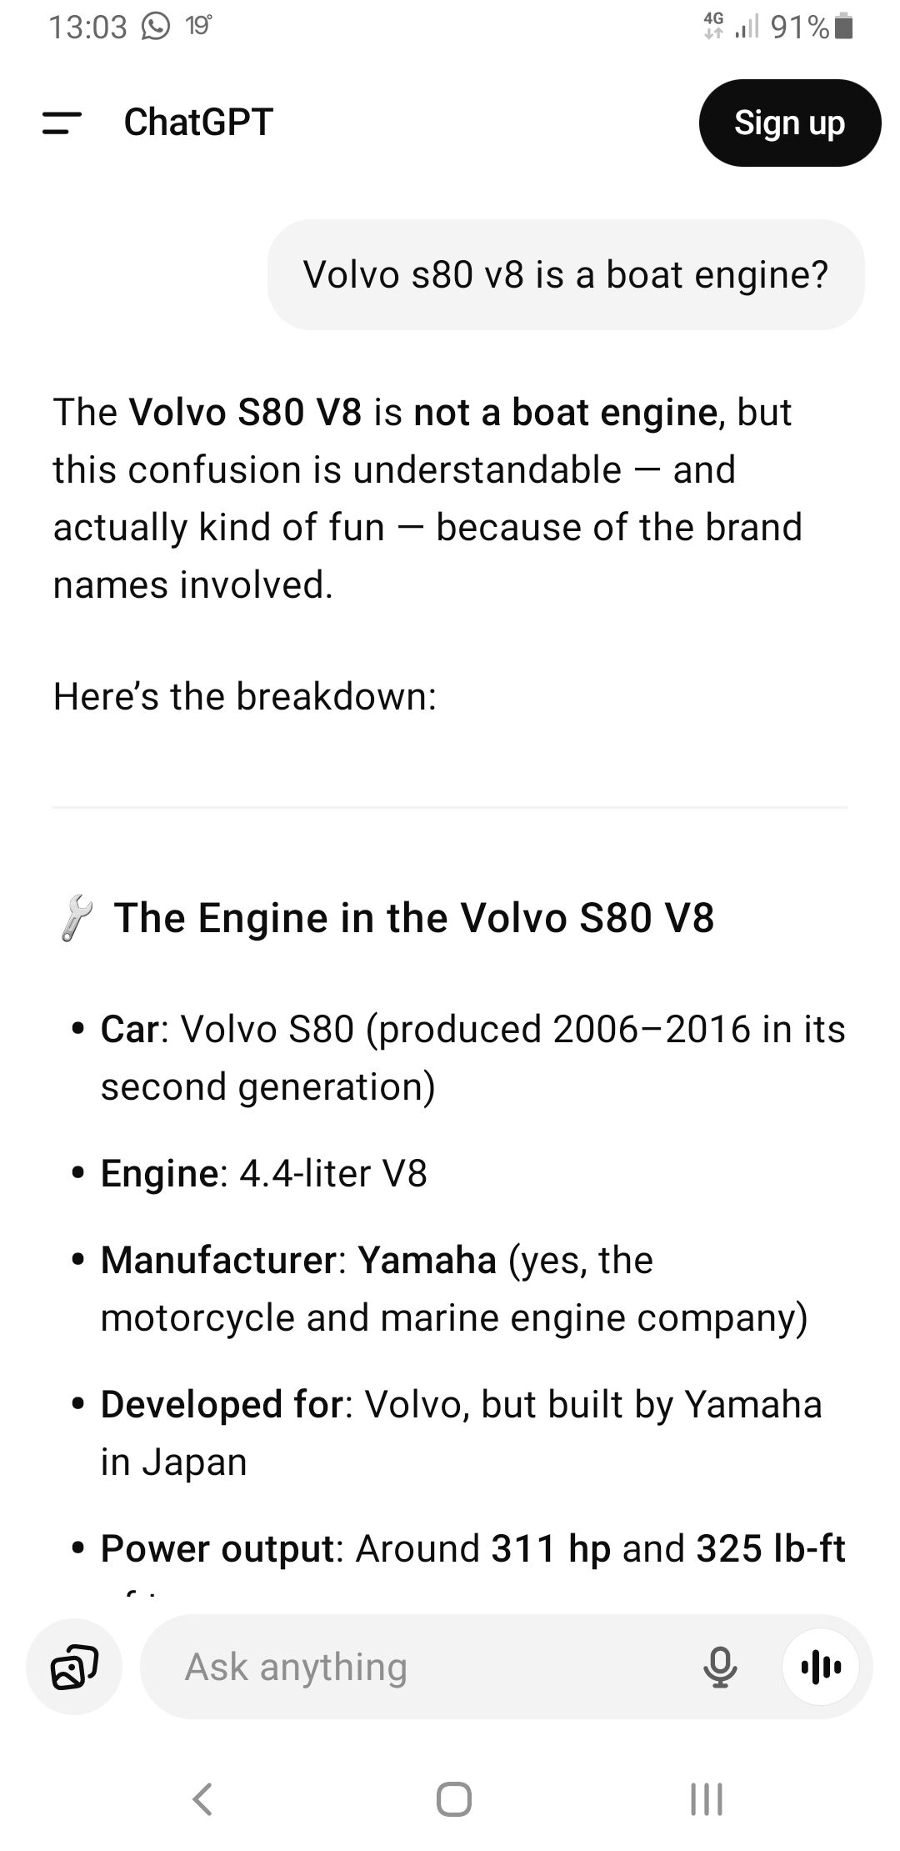Tap the Manufacturer Yamaha bullet line
Screen dimensions: 900x1851
point(454,1288)
